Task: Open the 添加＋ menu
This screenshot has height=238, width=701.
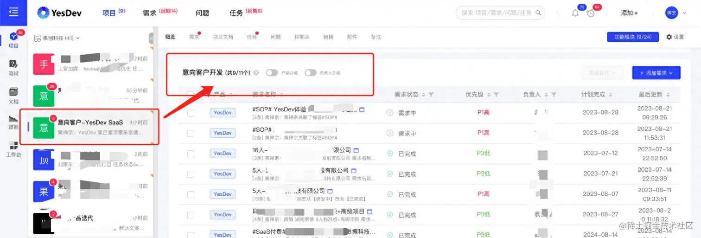Action: coord(629,13)
